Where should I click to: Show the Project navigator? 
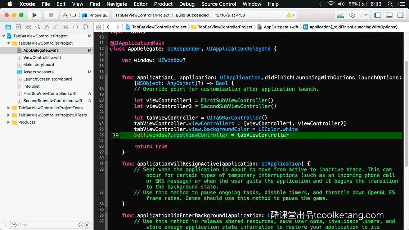point(8,27)
